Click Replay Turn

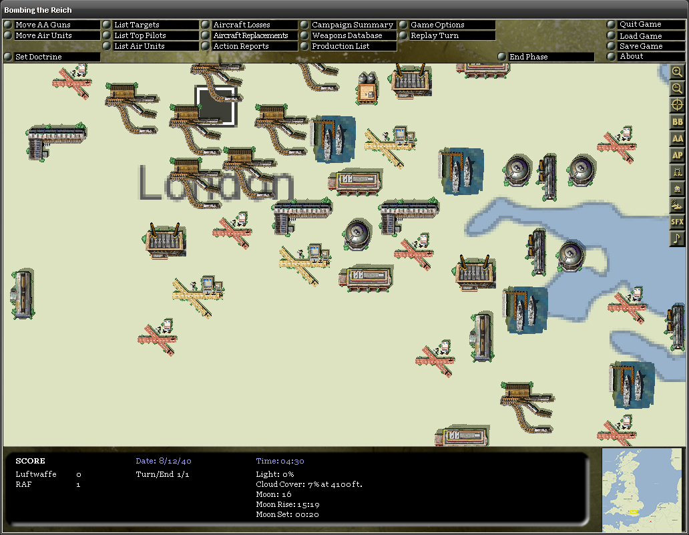447,35
